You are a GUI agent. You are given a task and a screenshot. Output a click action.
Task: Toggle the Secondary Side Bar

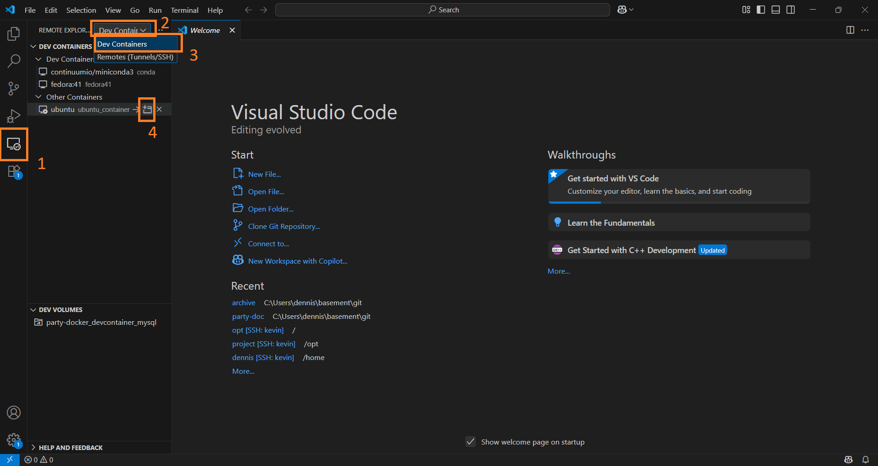point(791,9)
